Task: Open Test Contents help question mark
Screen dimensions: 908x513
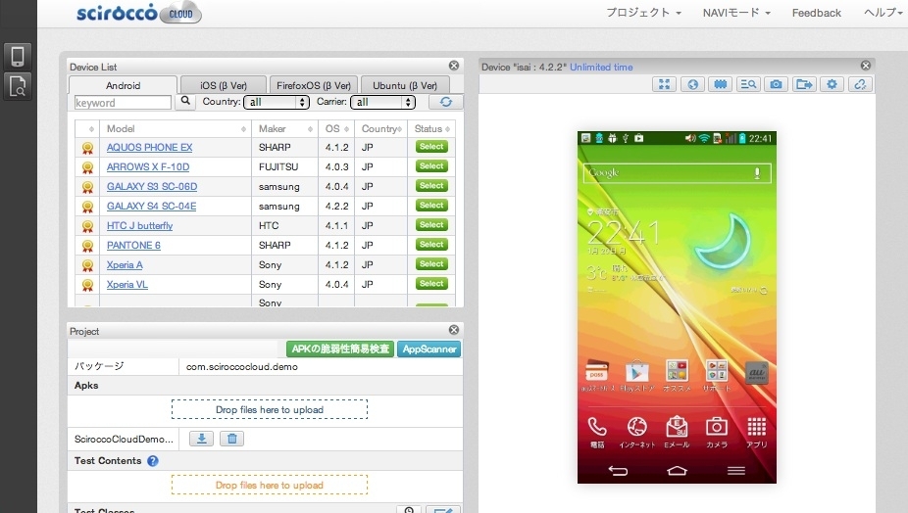Action: (x=152, y=461)
